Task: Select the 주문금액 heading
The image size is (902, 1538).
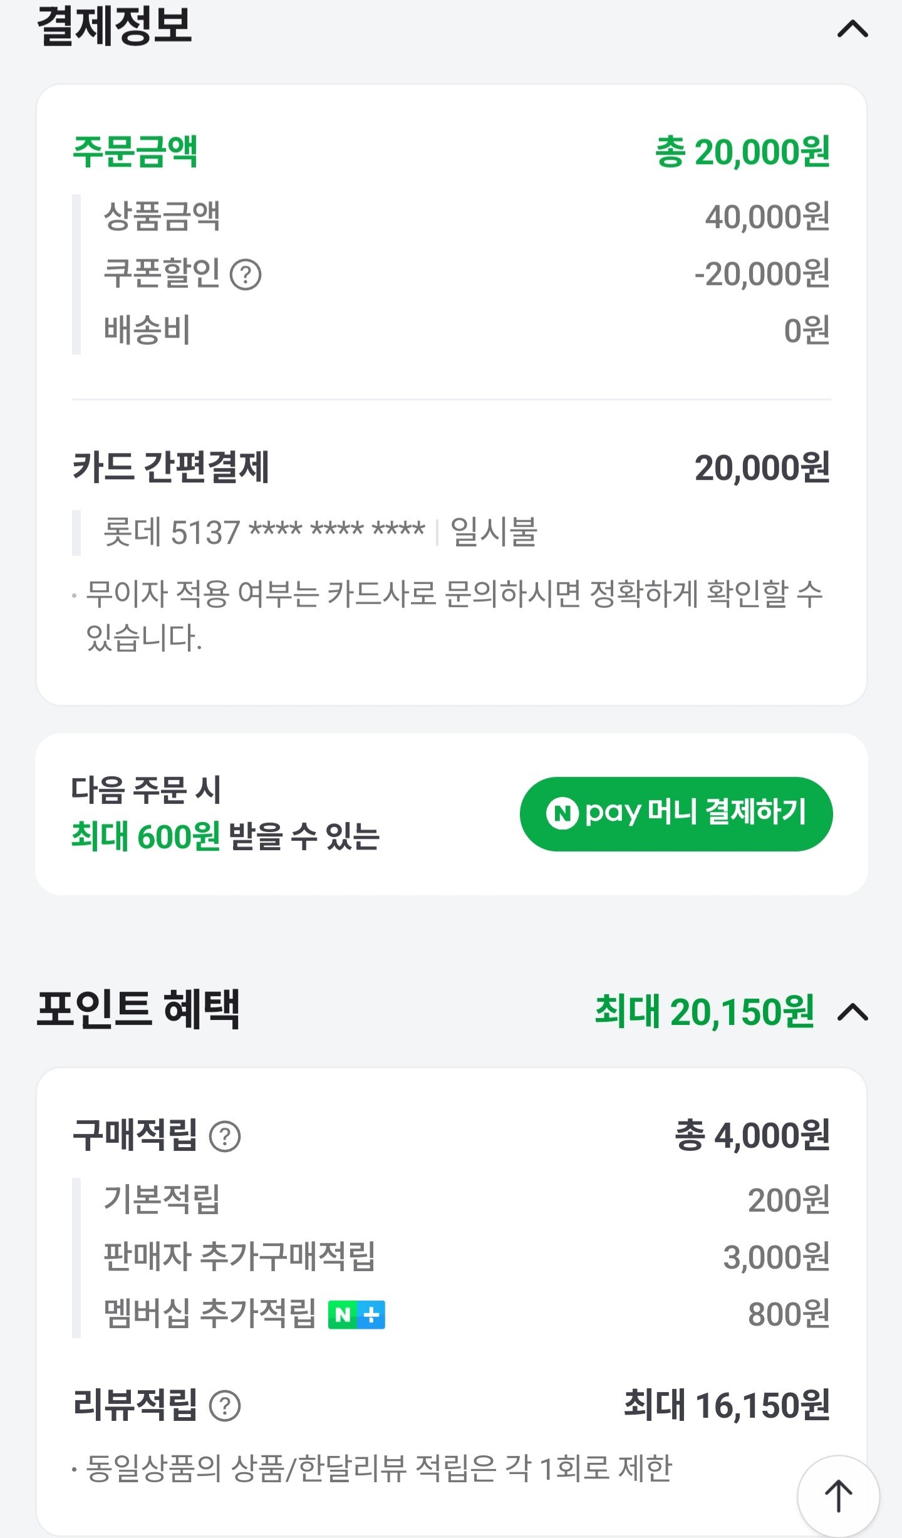Action: (x=135, y=152)
